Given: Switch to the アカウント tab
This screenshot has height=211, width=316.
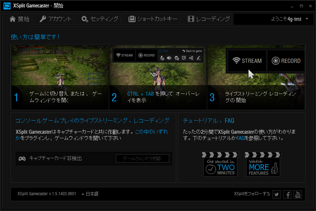Looking at the screenshot, I should 53,19.
